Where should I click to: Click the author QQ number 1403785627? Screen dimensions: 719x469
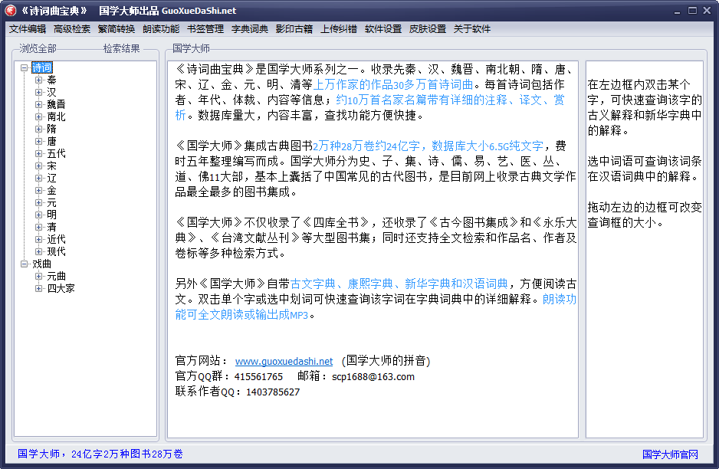tap(273, 392)
